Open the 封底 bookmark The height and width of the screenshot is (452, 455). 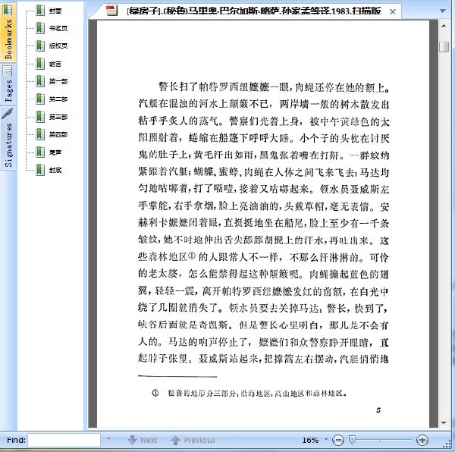[55, 171]
